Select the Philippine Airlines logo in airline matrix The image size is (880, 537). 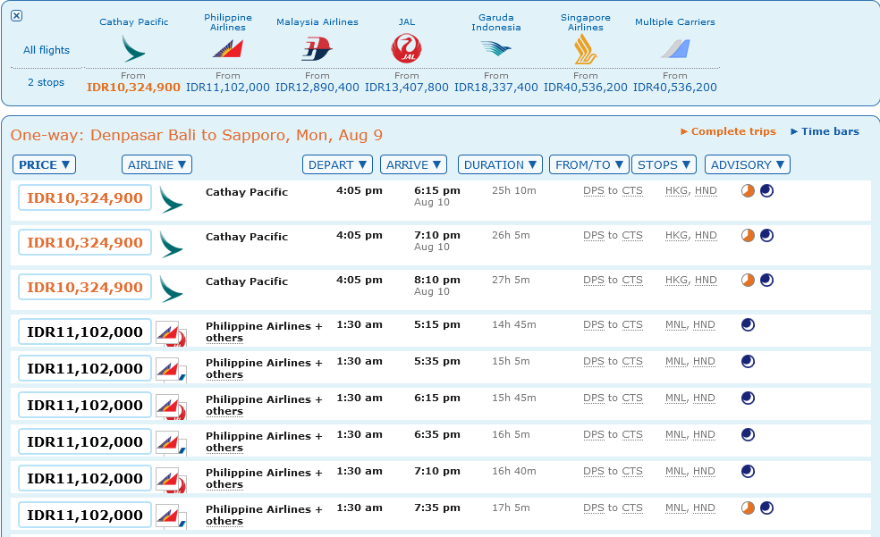[228, 49]
